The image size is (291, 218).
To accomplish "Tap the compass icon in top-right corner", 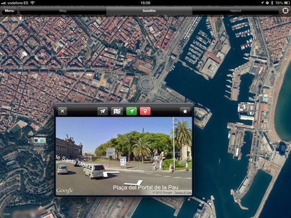I will click(285, 10).
